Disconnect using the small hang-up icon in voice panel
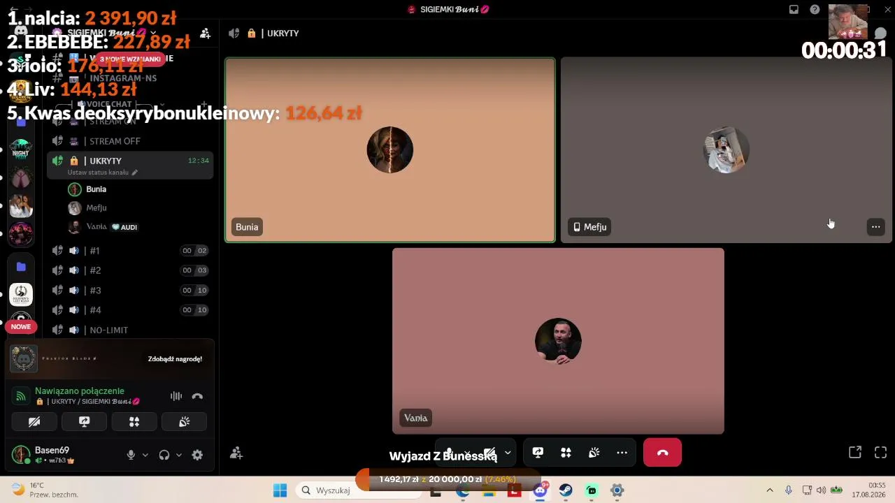This screenshot has width=895, height=503. click(197, 396)
